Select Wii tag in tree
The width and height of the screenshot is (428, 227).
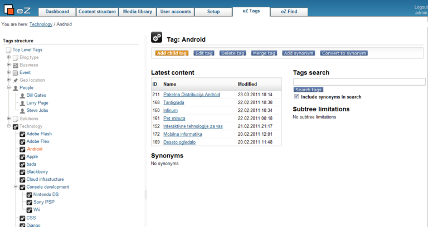37,210
